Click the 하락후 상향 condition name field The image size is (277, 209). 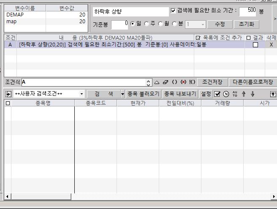point(130,11)
